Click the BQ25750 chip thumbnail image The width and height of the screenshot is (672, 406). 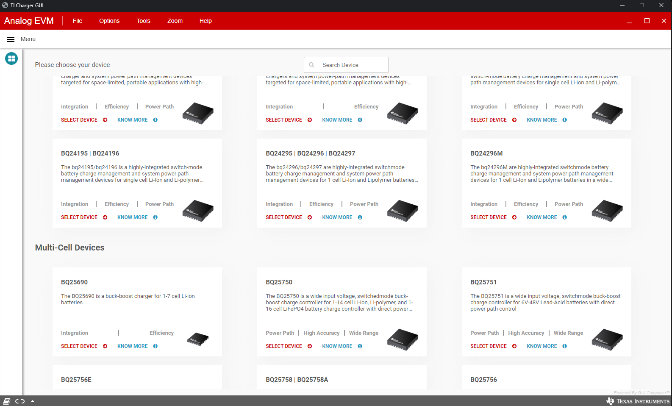coord(403,339)
